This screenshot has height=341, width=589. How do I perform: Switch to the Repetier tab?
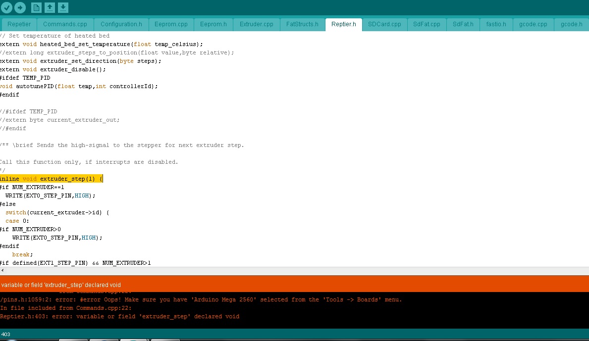19,24
